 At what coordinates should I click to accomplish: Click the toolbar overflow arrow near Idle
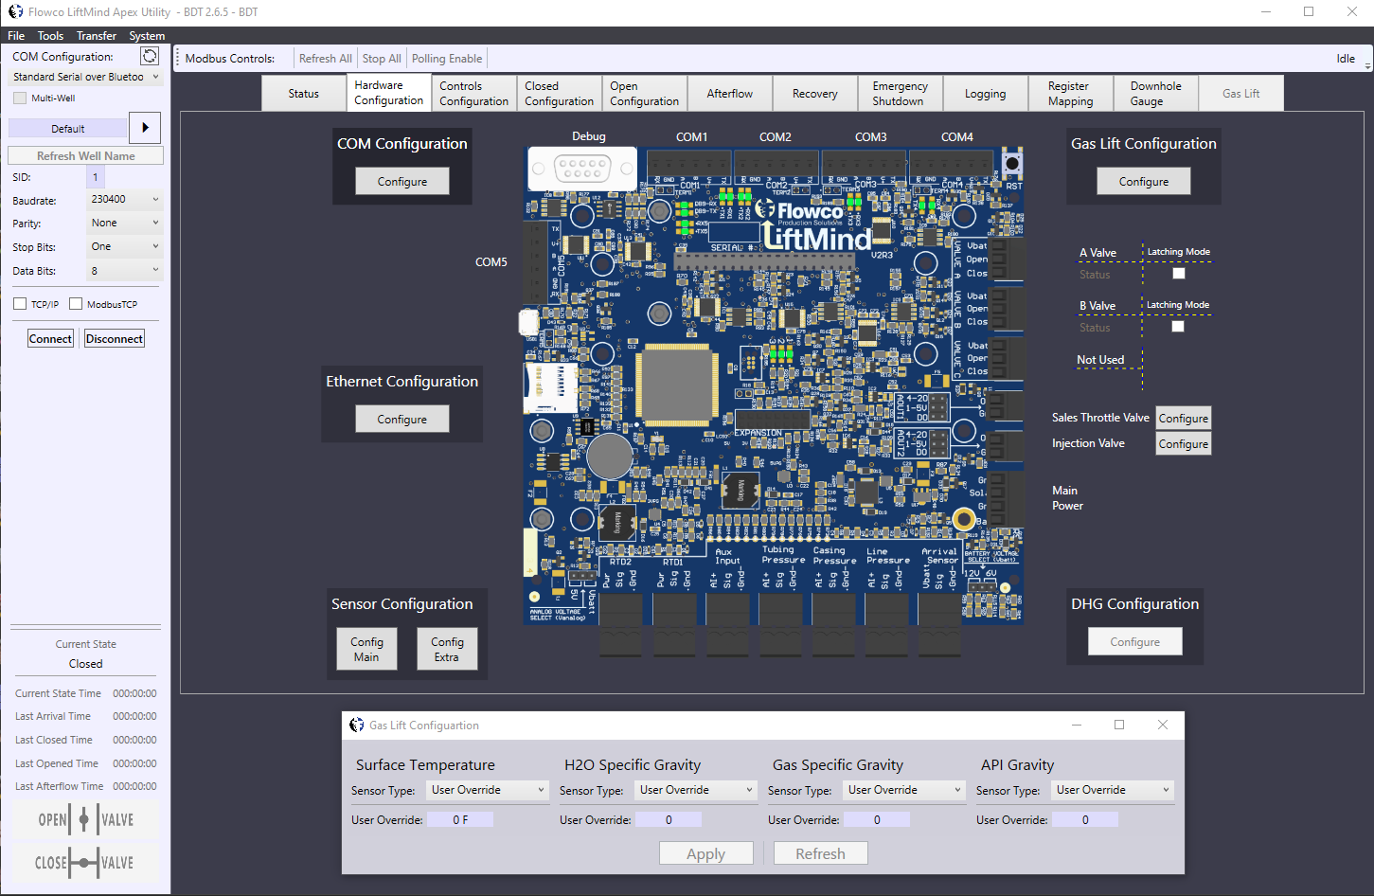(1367, 64)
